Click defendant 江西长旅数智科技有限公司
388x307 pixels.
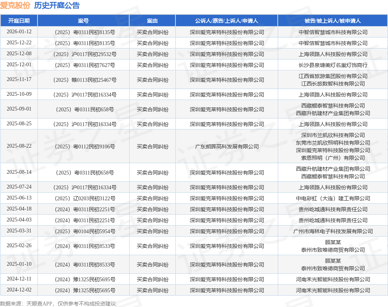333,84
